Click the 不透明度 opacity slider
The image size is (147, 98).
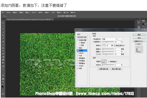click(108, 42)
